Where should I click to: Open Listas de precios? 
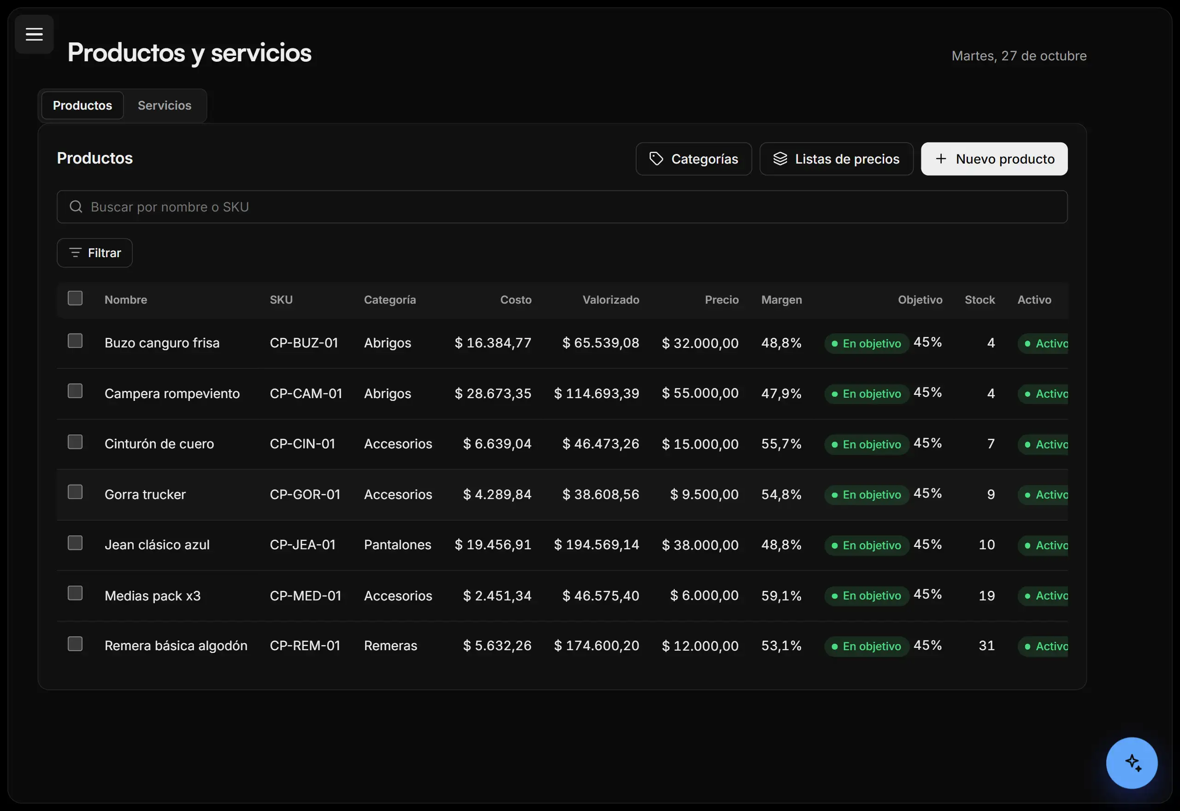[836, 159]
